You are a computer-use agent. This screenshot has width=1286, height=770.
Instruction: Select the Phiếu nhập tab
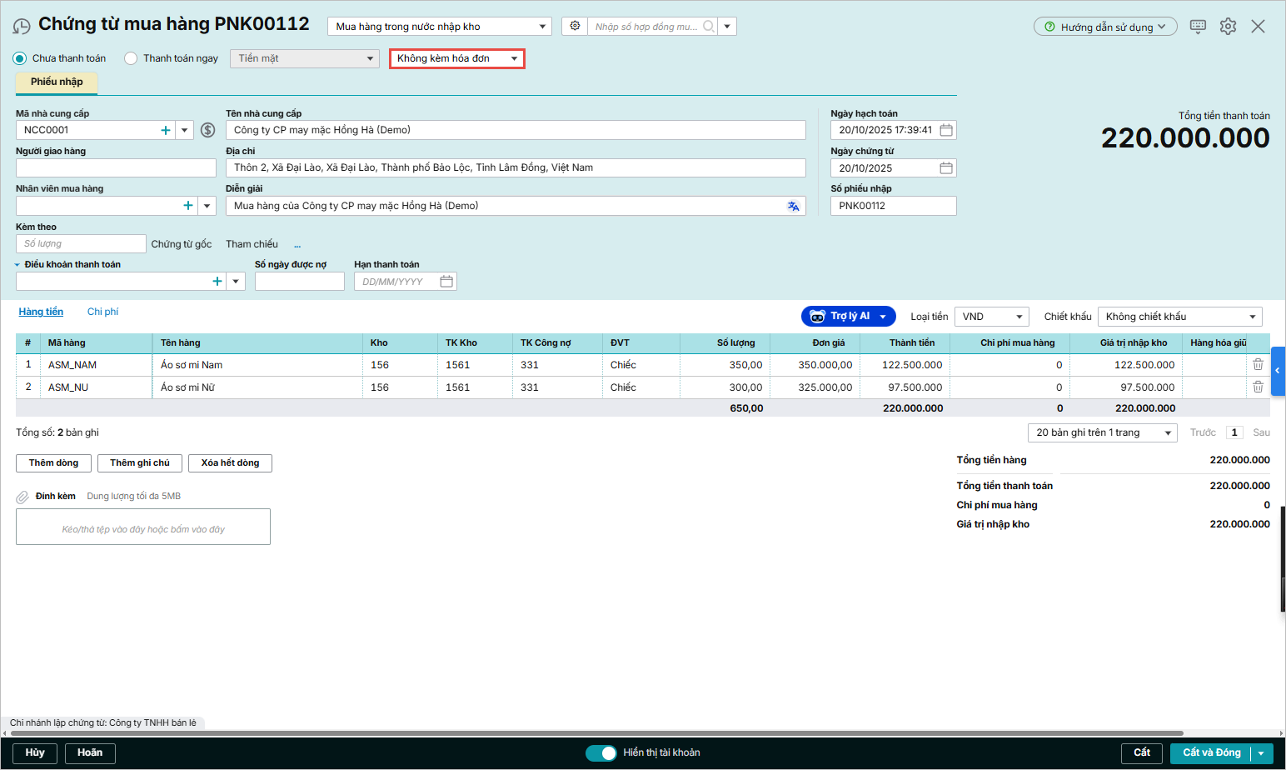pyautogui.click(x=57, y=82)
